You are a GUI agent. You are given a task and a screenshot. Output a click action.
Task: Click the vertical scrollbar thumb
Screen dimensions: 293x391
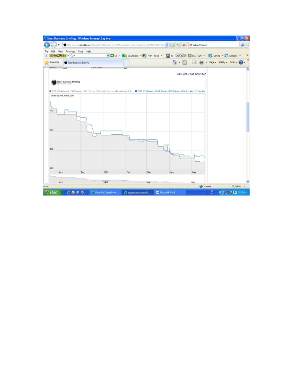click(x=248, y=117)
